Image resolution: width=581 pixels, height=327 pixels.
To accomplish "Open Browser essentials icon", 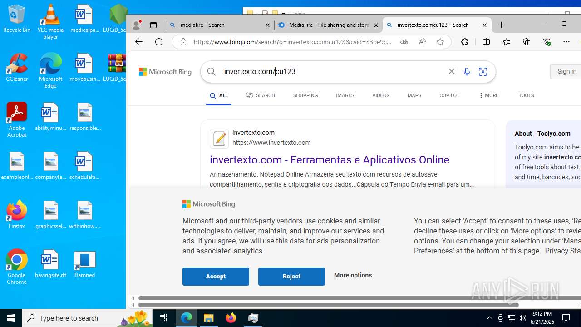I will point(547,42).
